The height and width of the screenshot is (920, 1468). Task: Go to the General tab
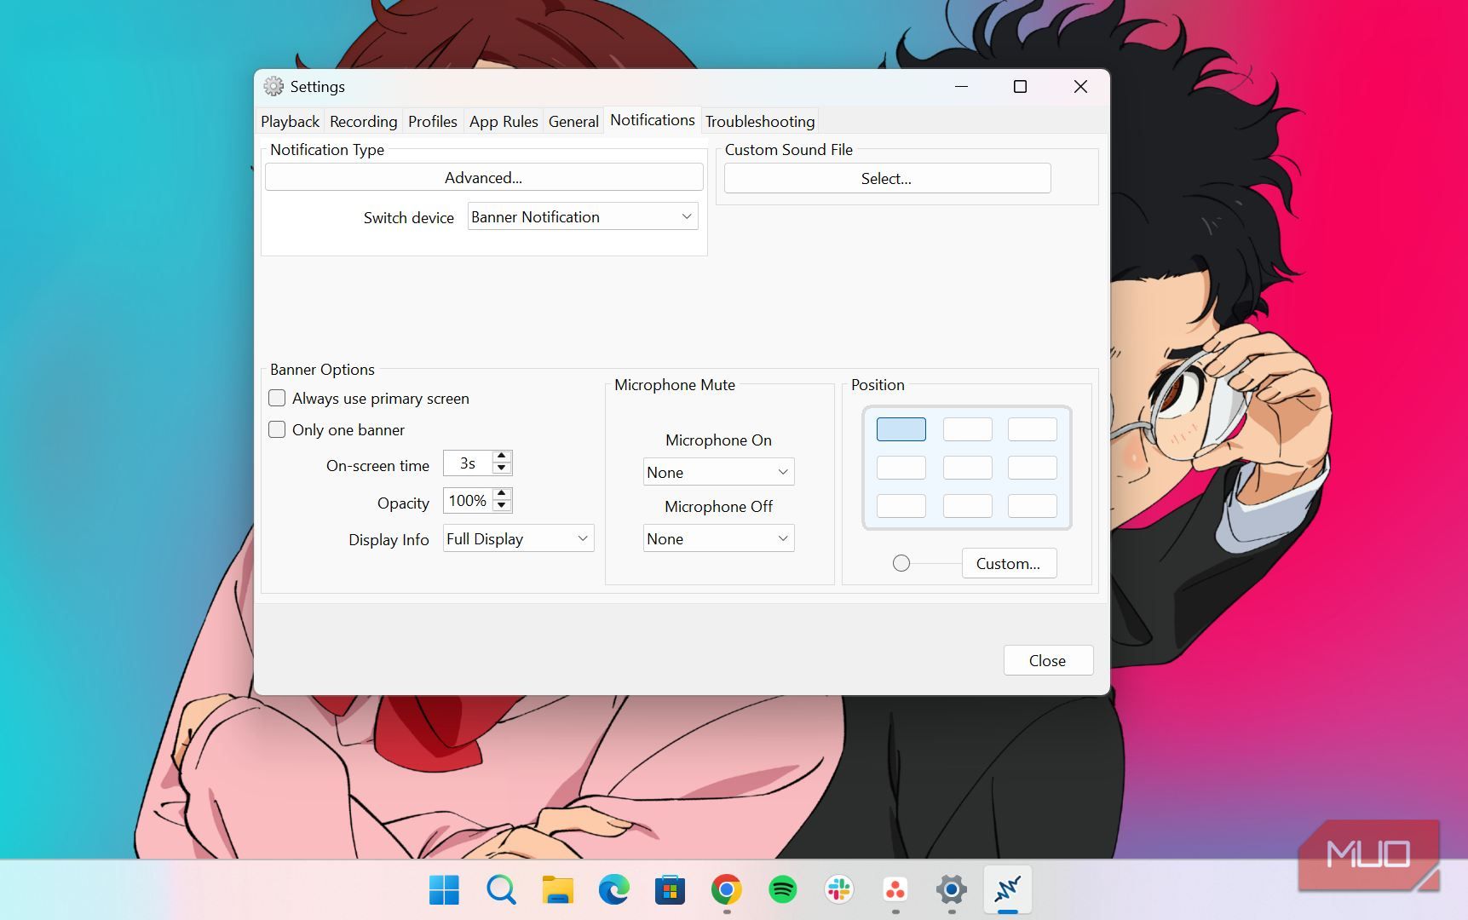573,121
